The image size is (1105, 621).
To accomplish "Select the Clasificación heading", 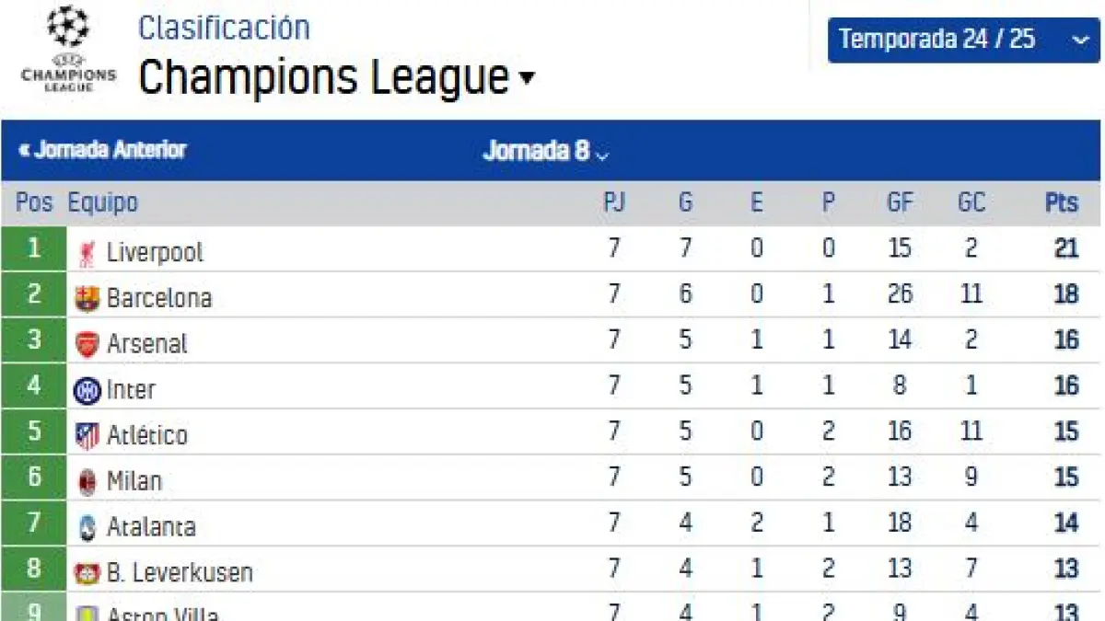I will pos(224,28).
